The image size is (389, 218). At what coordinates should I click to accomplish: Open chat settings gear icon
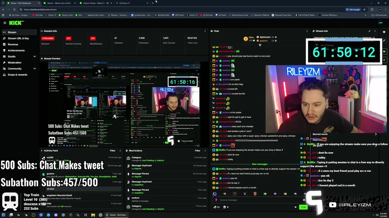[295, 207]
